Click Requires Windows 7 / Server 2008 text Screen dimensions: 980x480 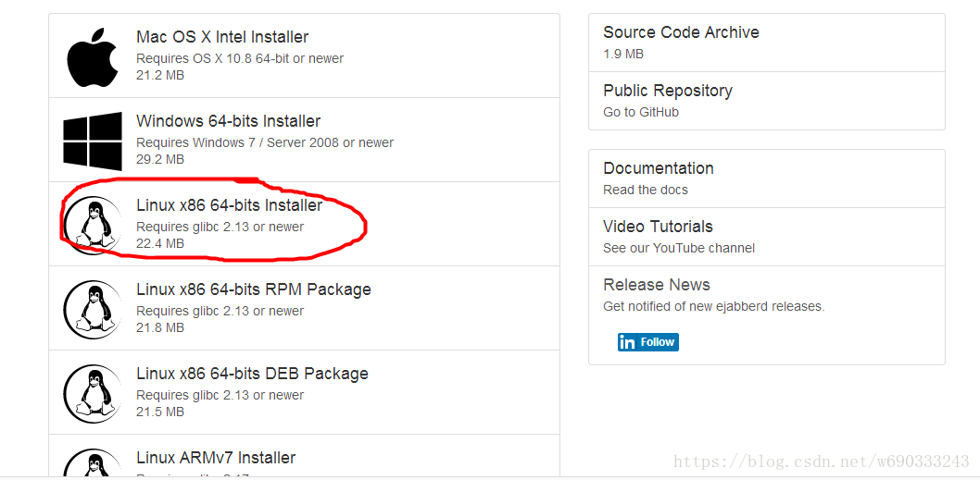tap(265, 143)
